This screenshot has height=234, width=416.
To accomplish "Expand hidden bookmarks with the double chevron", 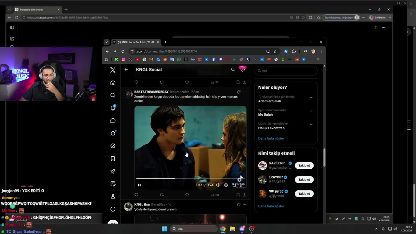I will tap(318, 59).
